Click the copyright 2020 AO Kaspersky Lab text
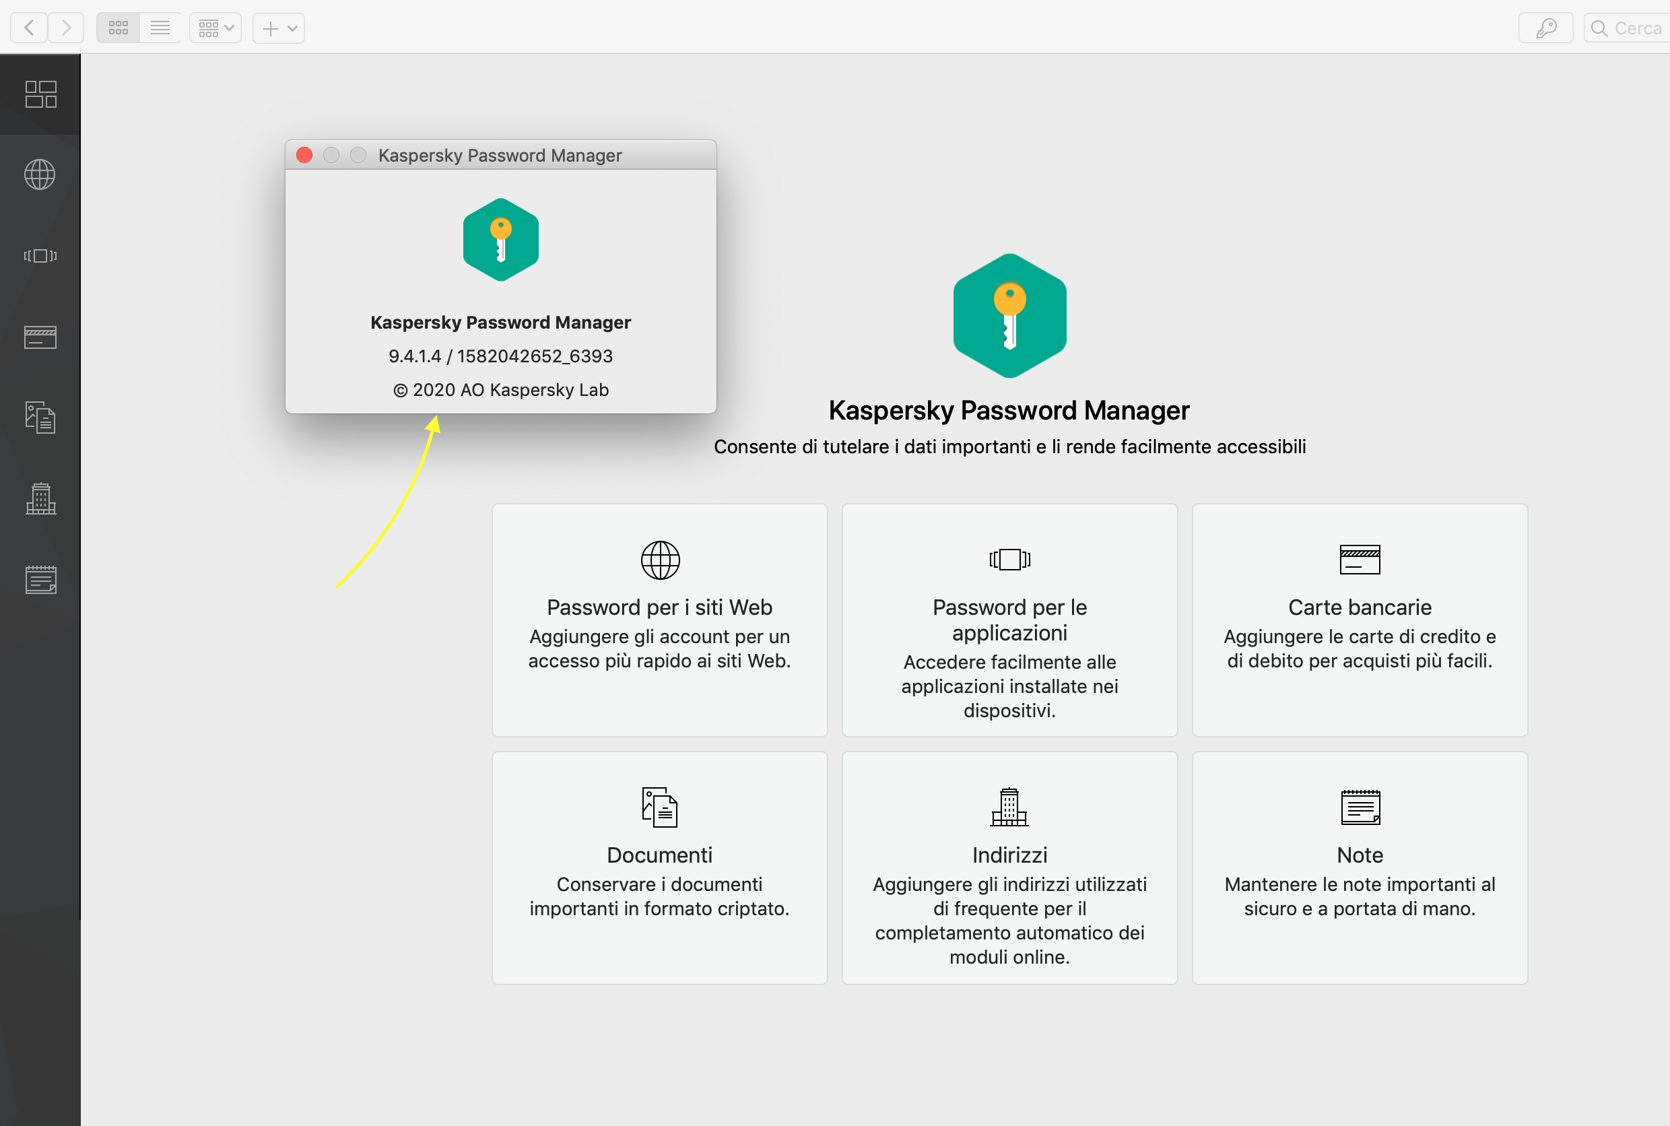This screenshot has width=1670, height=1126. pos(500,390)
